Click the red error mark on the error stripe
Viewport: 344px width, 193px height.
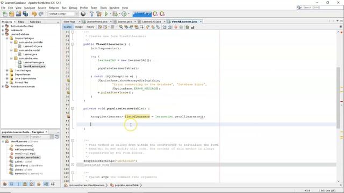[x=342, y=101]
